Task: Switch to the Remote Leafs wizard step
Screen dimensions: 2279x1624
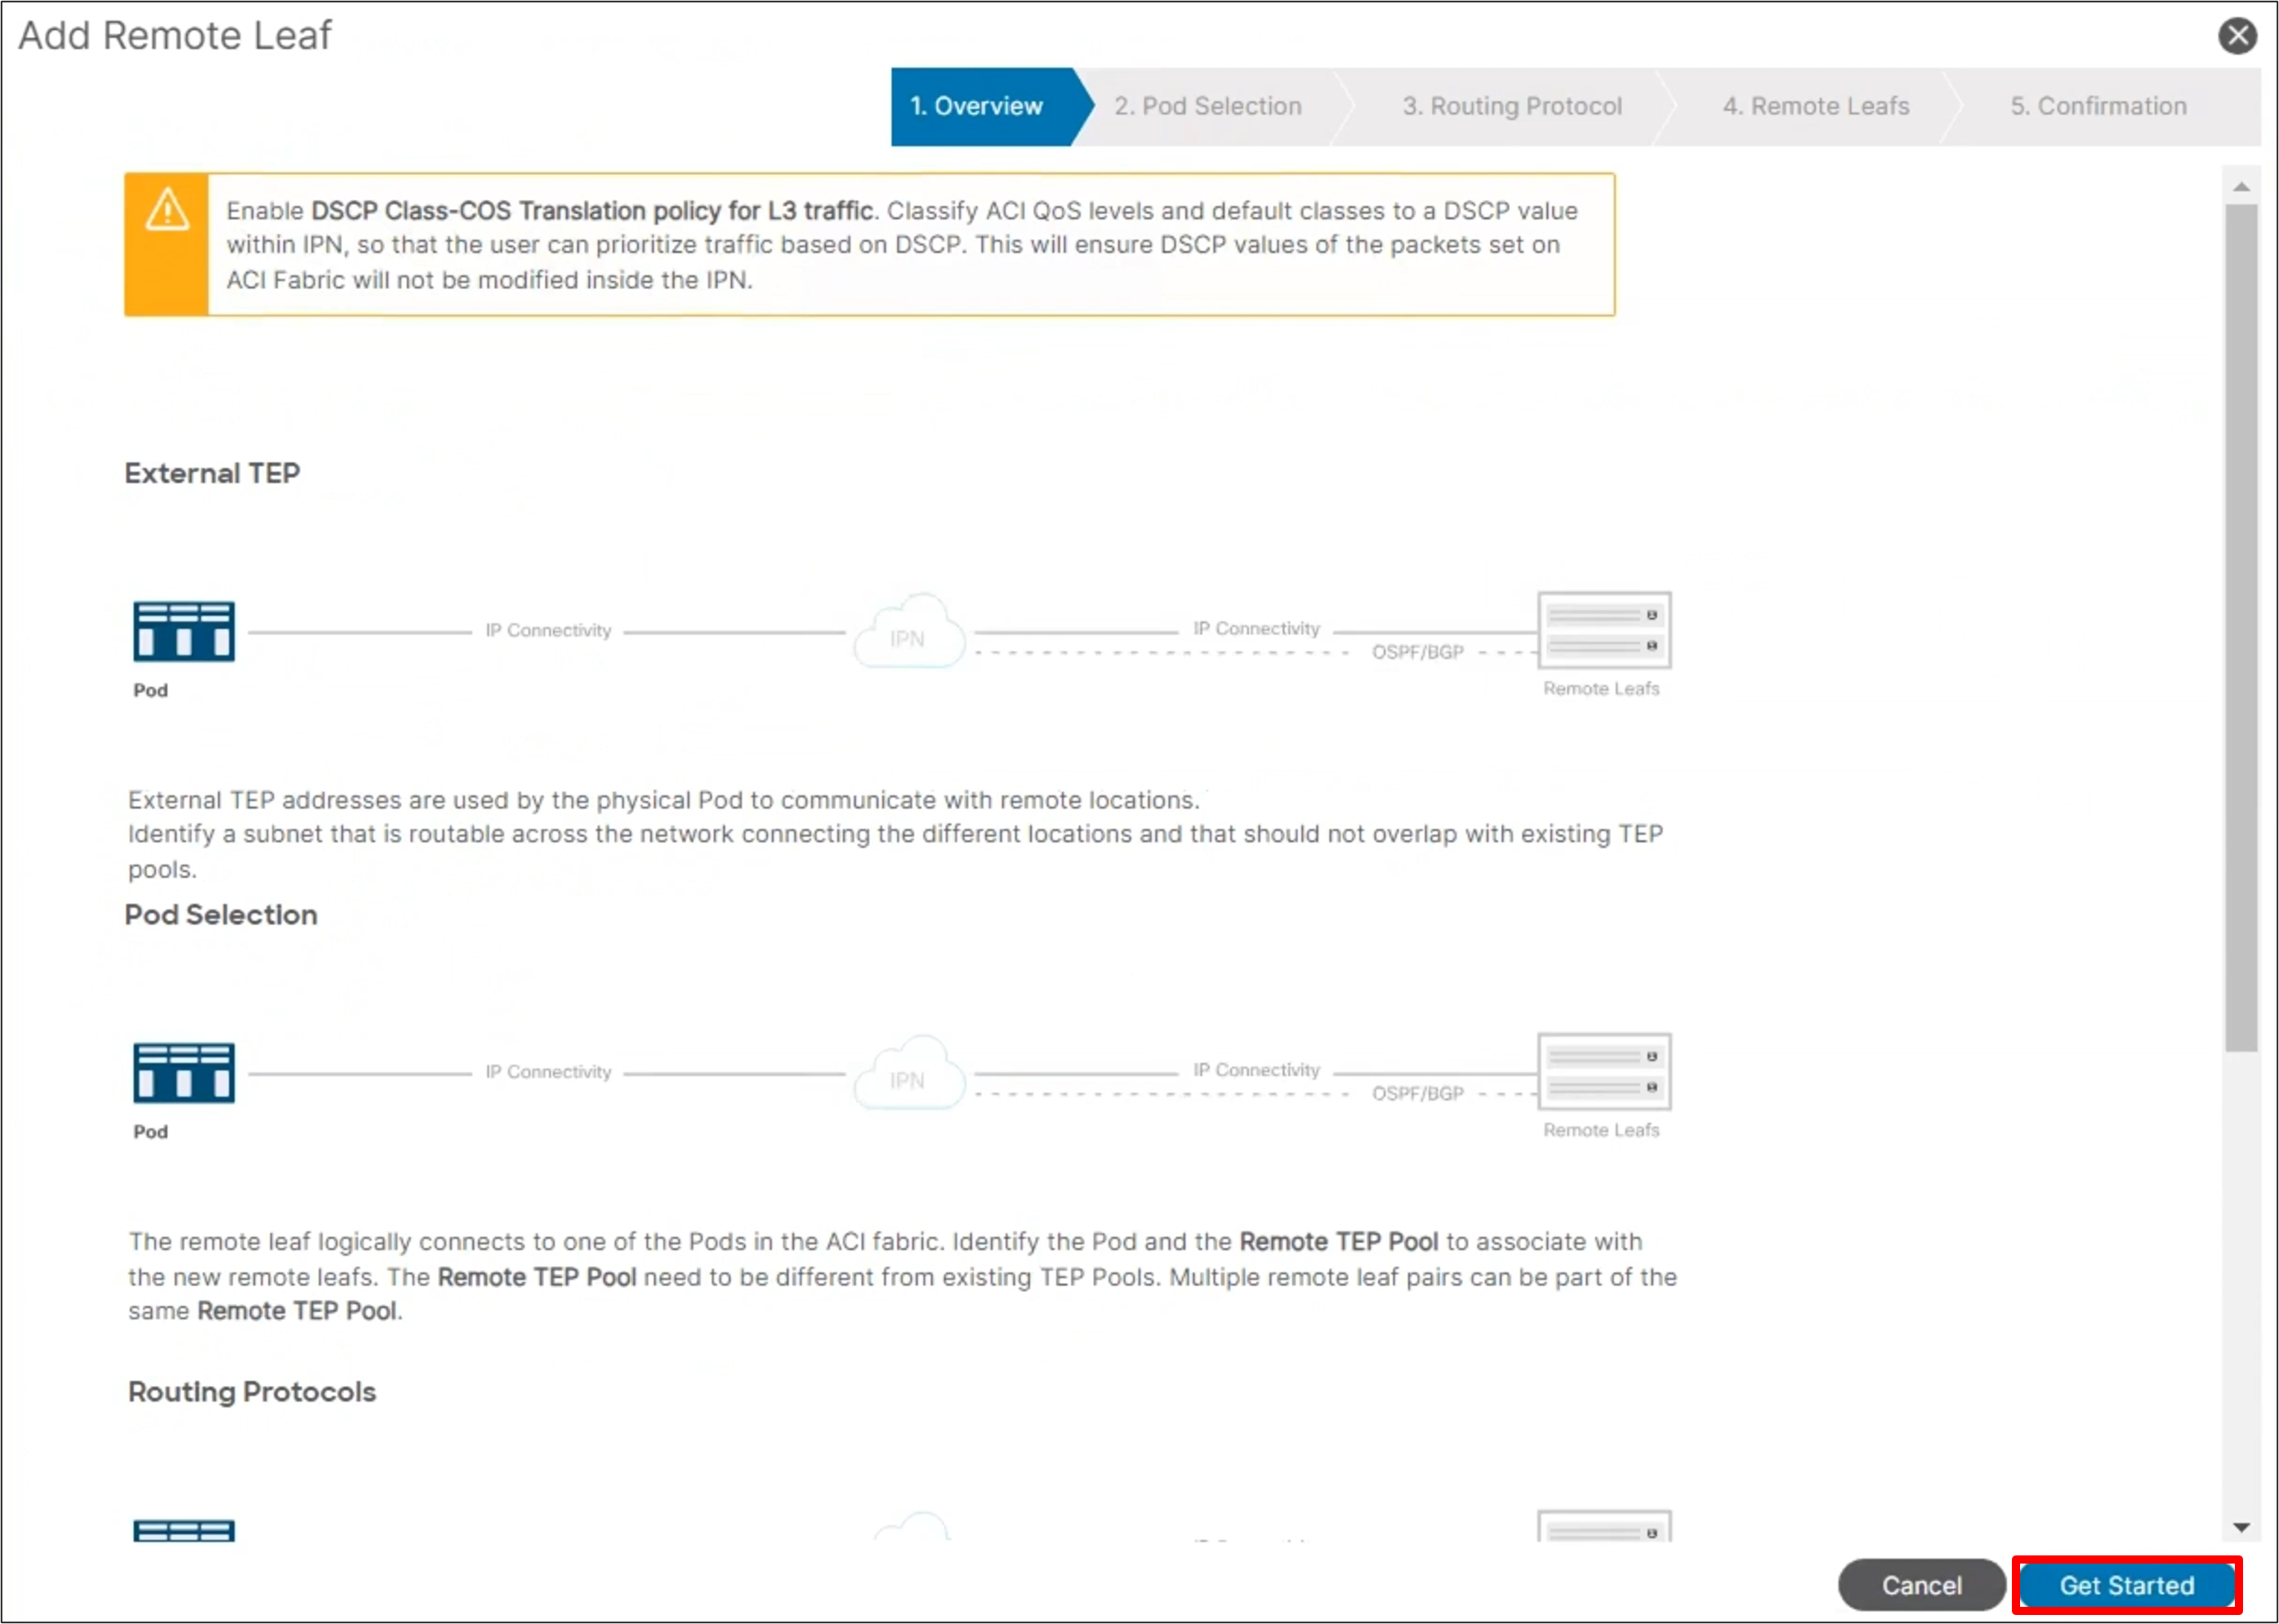Action: point(1816,106)
